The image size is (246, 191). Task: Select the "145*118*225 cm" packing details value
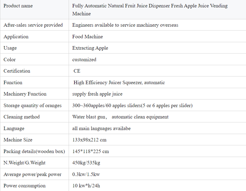click(91, 152)
